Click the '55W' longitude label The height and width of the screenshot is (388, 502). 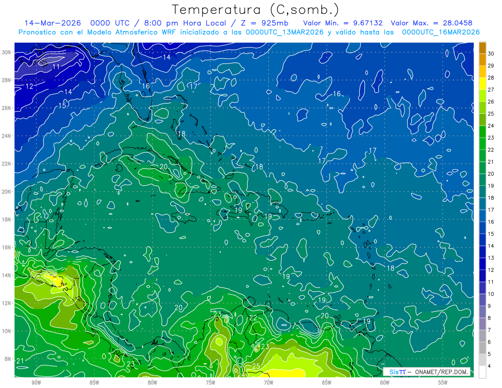pyautogui.click(x=443, y=383)
